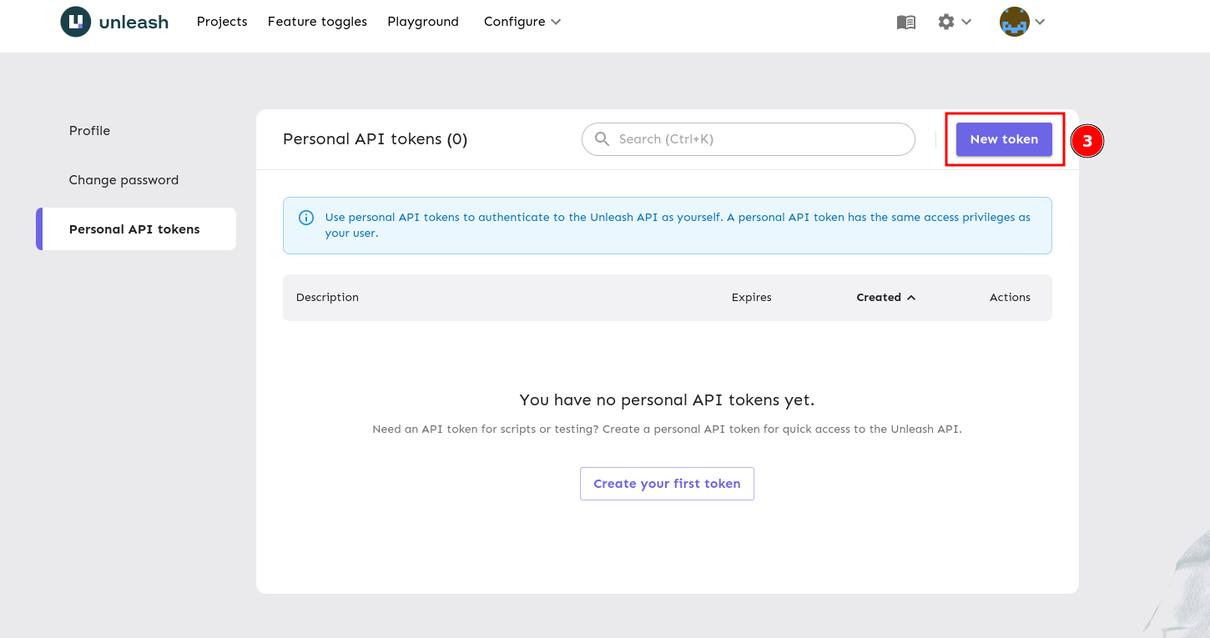Image resolution: width=1210 pixels, height=638 pixels.
Task: Switch to Change password tab
Action: (124, 180)
